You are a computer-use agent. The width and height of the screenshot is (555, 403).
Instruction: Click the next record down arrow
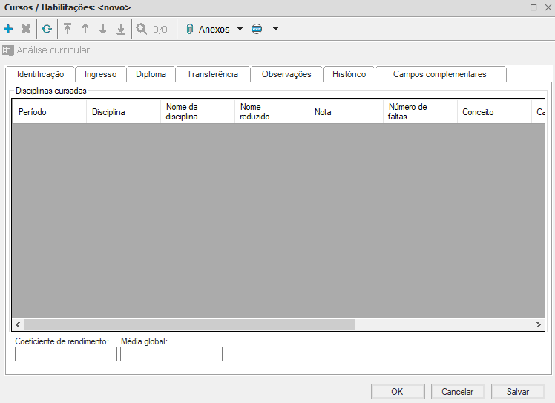coord(103,30)
